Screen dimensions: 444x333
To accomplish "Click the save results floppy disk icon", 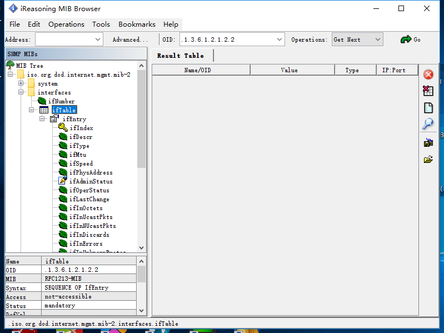I will (x=428, y=143).
